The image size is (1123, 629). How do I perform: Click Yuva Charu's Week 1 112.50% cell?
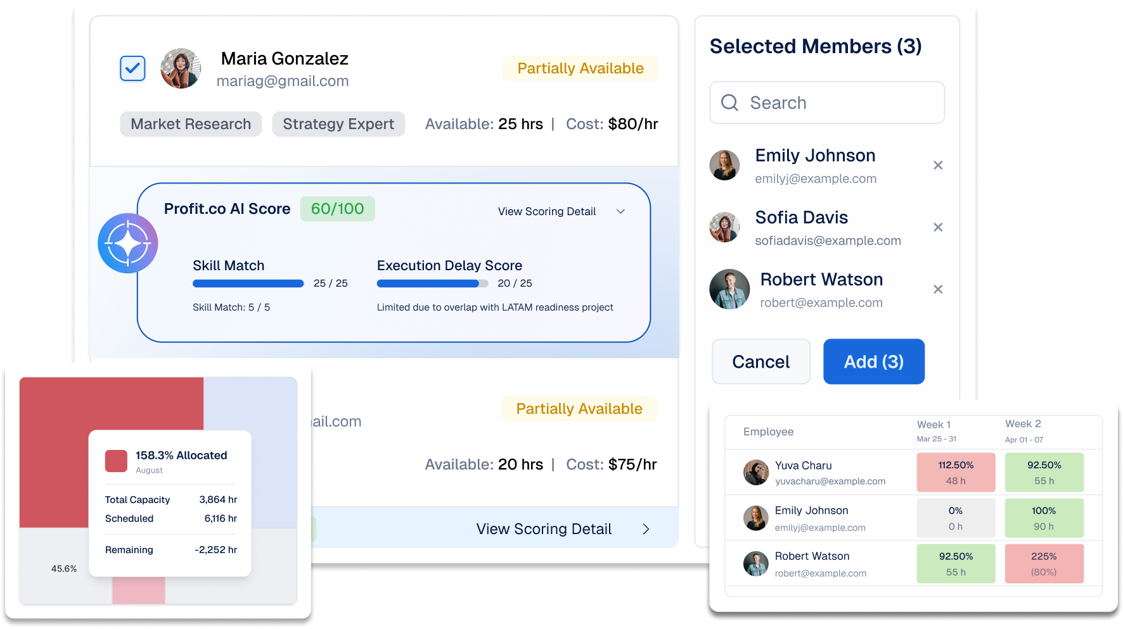(x=956, y=473)
